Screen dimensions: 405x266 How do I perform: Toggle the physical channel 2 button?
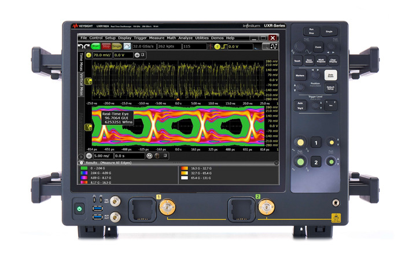tap(316, 162)
